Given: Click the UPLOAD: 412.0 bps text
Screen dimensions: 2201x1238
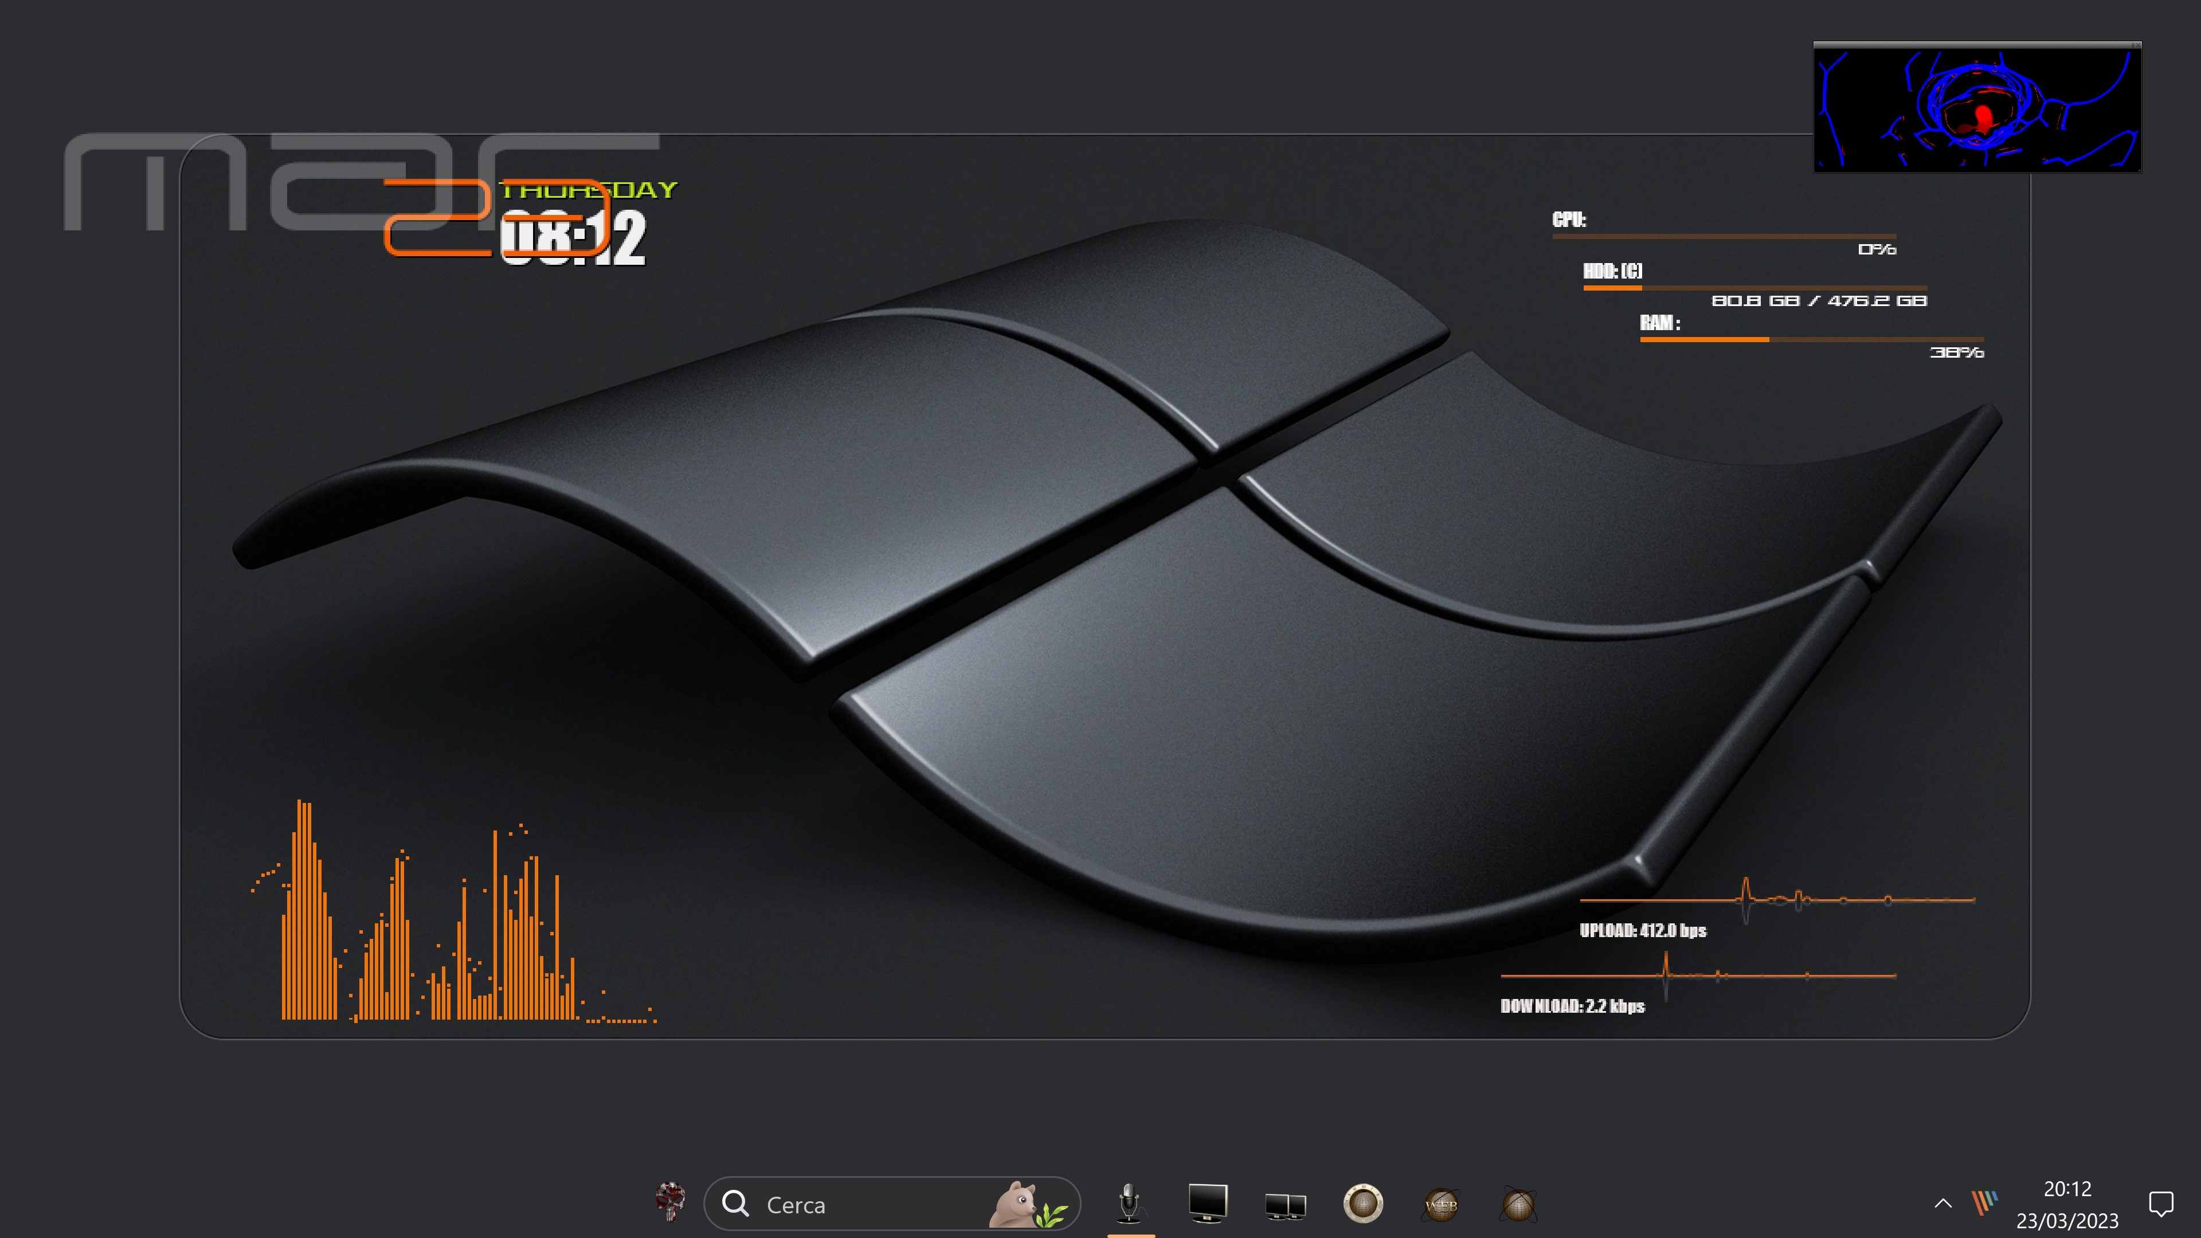Looking at the screenshot, I should [x=1642, y=930].
